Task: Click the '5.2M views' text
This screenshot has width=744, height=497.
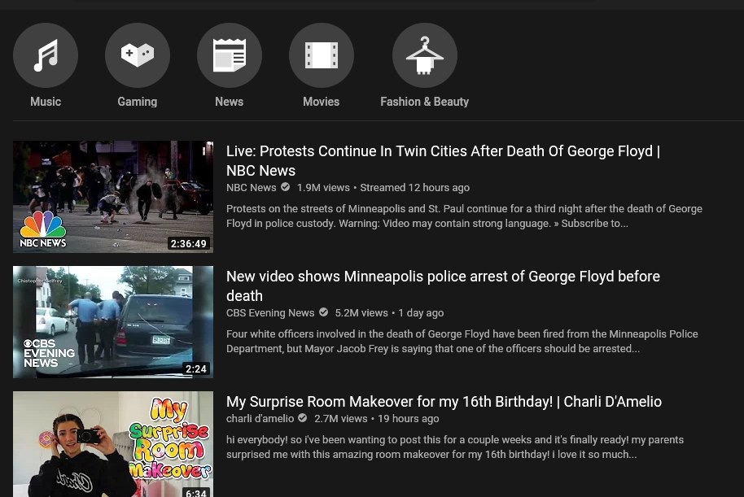Action: pyautogui.click(x=361, y=312)
